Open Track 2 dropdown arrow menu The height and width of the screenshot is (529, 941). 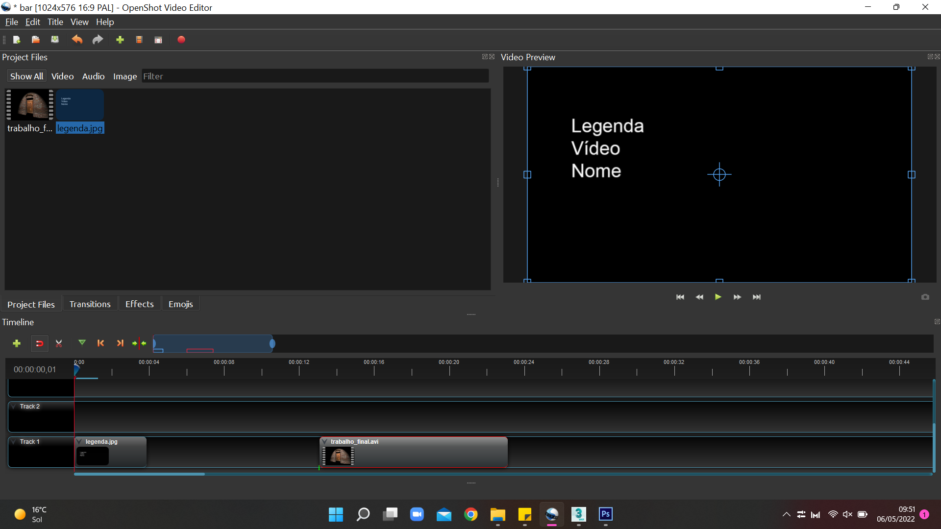pyautogui.click(x=14, y=407)
